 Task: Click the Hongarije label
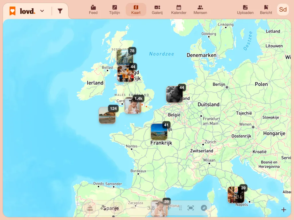tap(274, 133)
